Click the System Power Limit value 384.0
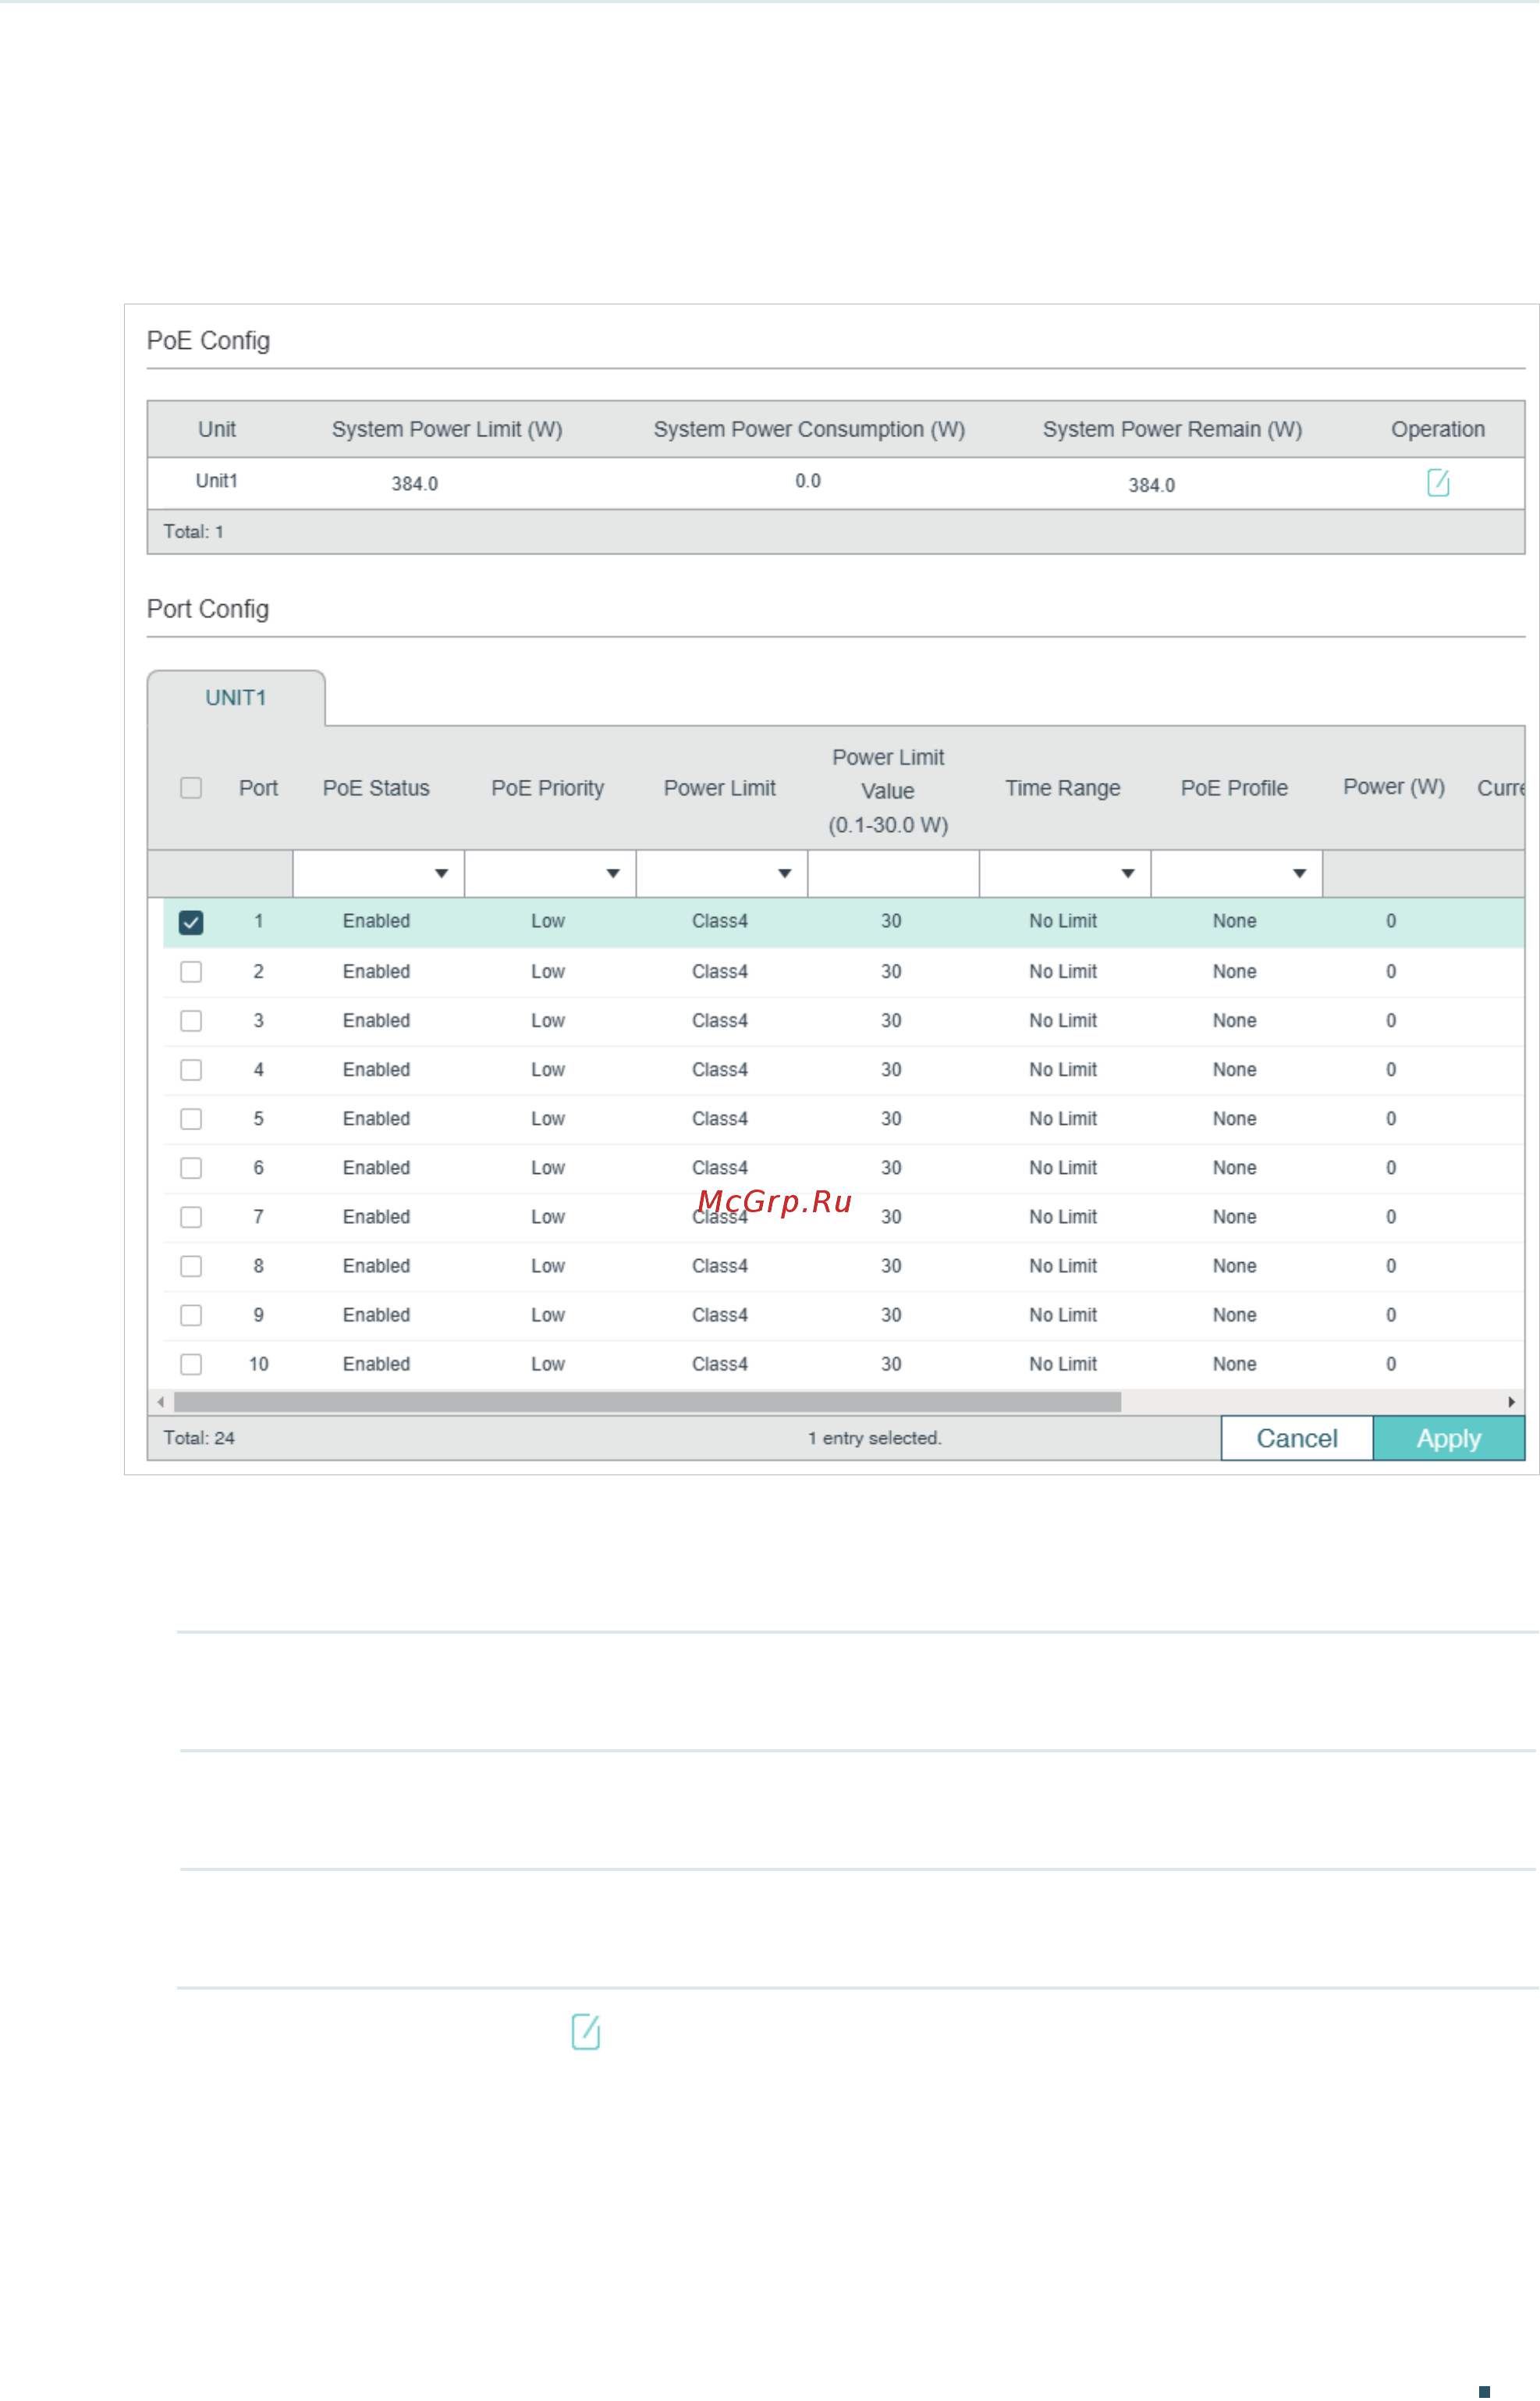This screenshot has width=1540, height=2401. click(x=415, y=484)
